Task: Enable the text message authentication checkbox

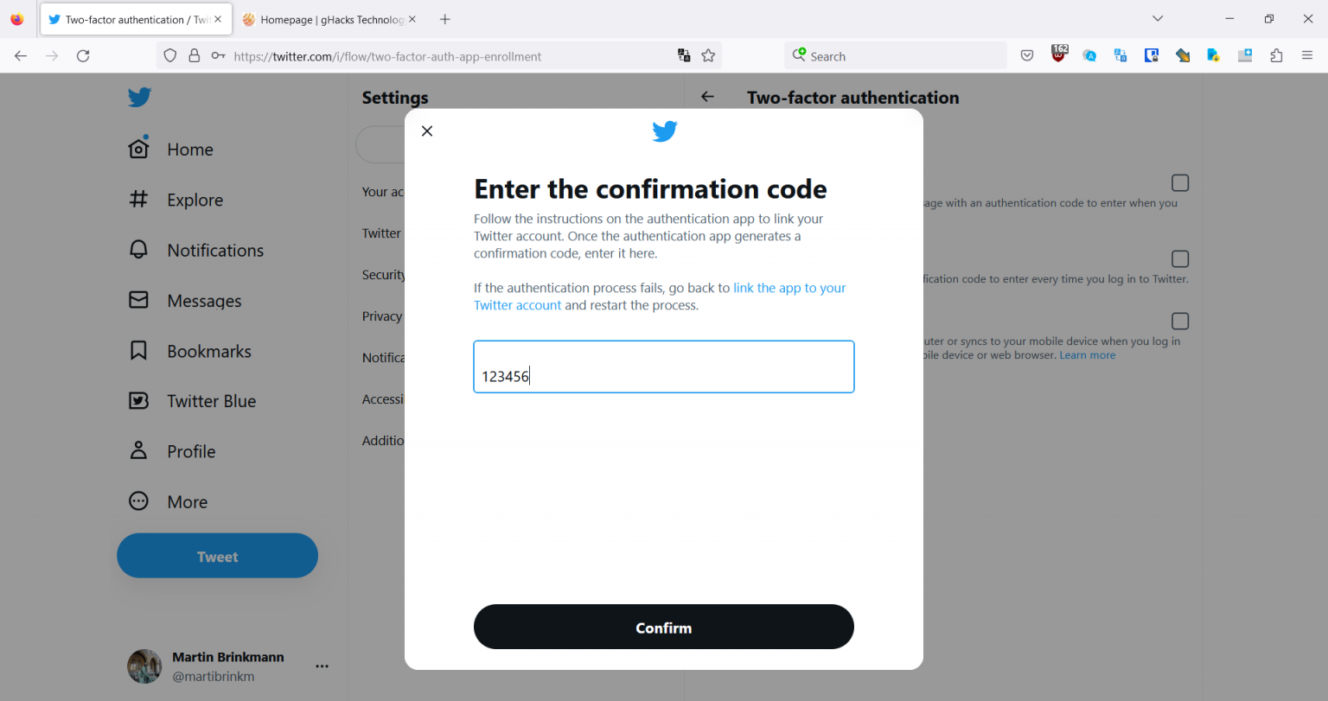Action: (x=1180, y=182)
